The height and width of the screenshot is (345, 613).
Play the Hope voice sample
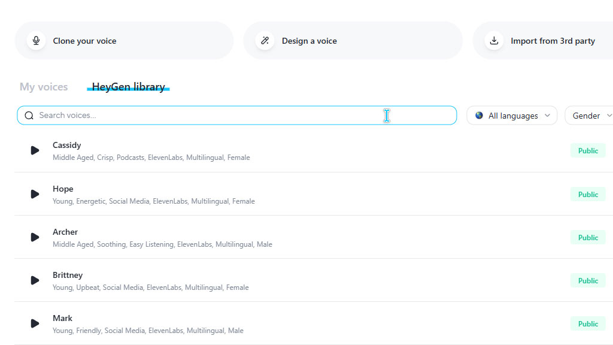click(x=35, y=195)
